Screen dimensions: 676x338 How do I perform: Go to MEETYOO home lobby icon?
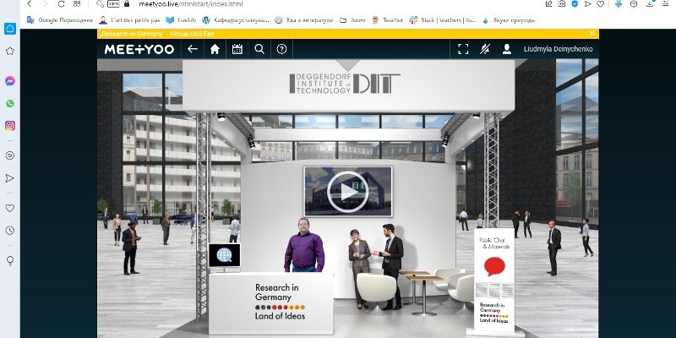[215, 49]
